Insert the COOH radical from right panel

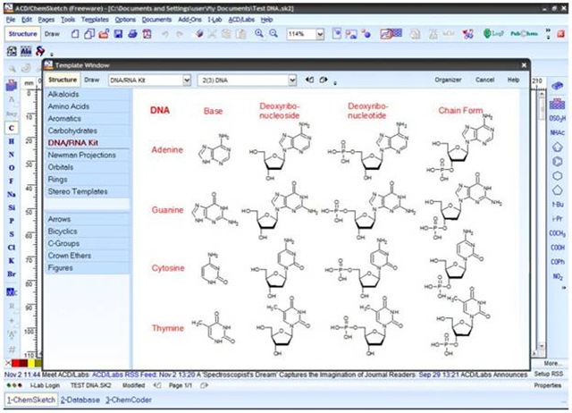click(557, 248)
